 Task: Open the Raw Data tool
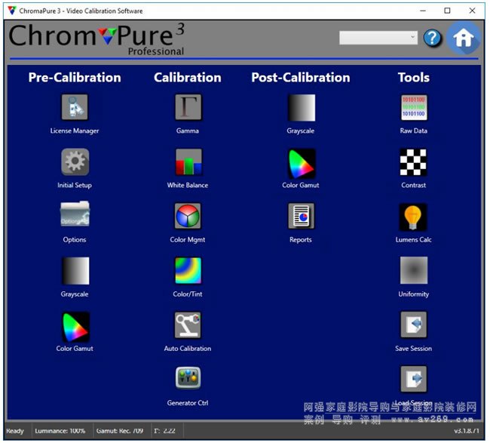(x=413, y=108)
